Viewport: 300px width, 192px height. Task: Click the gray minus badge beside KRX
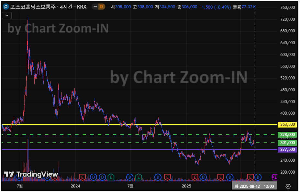[95, 7]
